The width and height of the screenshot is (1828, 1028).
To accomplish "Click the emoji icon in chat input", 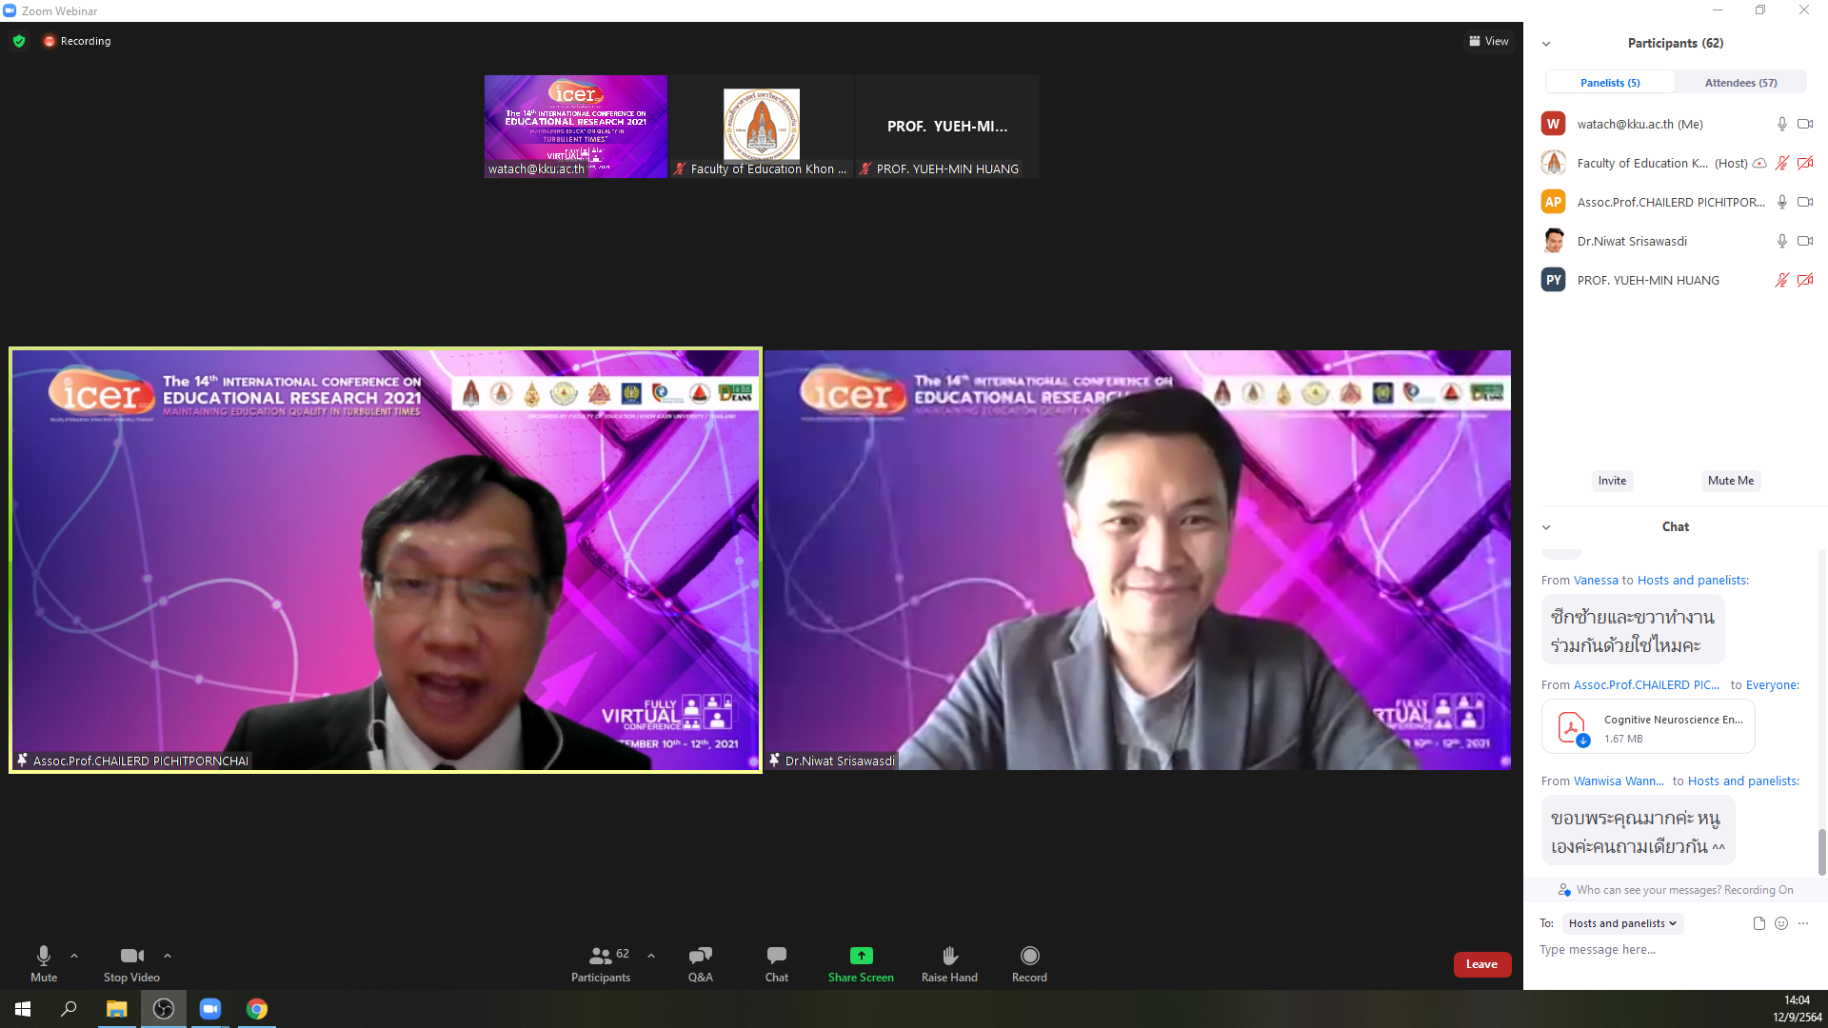I will coord(1781,923).
